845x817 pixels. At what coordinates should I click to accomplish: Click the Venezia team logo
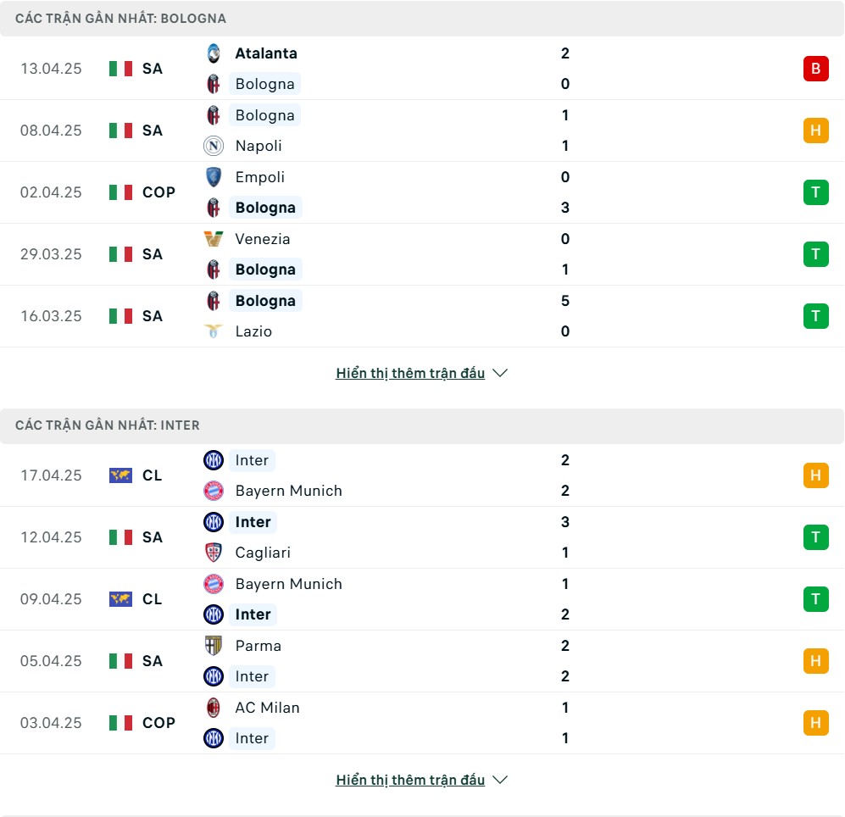(x=214, y=239)
